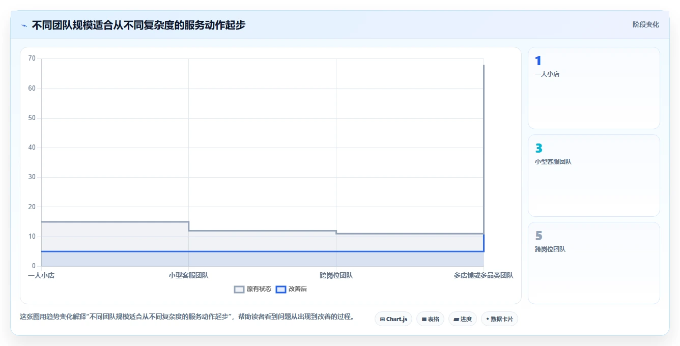Toggle the 改善后 legend series
The height and width of the screenshot is (346, 680).
291,289
